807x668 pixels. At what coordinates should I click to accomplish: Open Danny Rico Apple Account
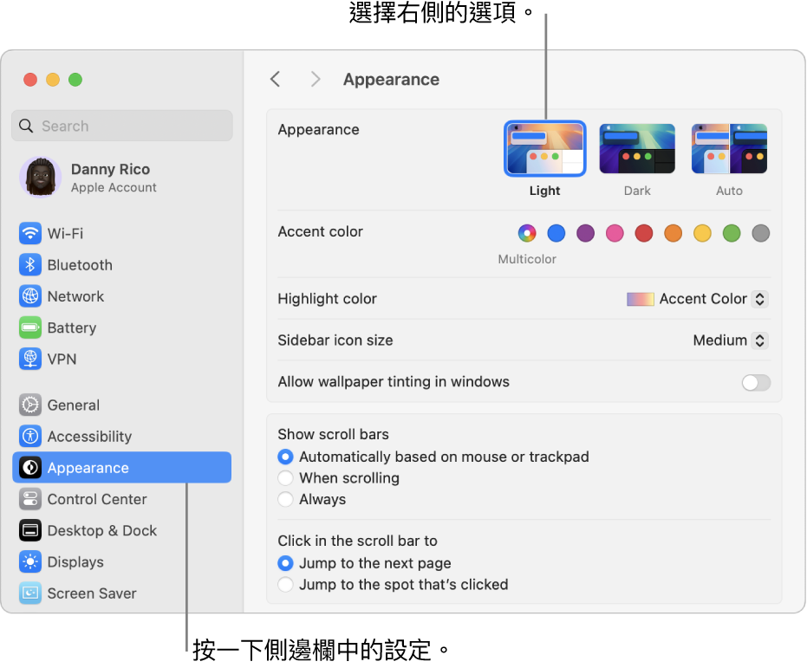[122, 178]
